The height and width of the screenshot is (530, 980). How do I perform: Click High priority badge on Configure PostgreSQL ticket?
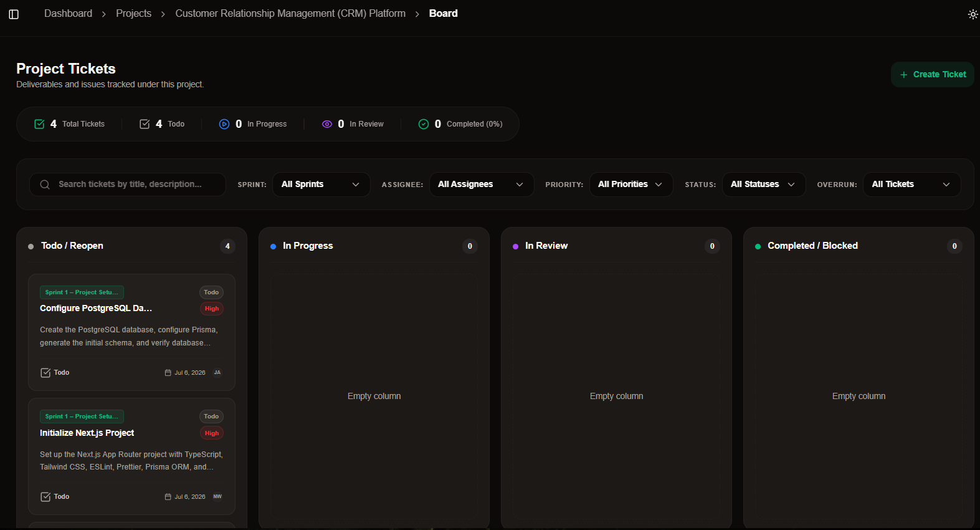(212, 309)
